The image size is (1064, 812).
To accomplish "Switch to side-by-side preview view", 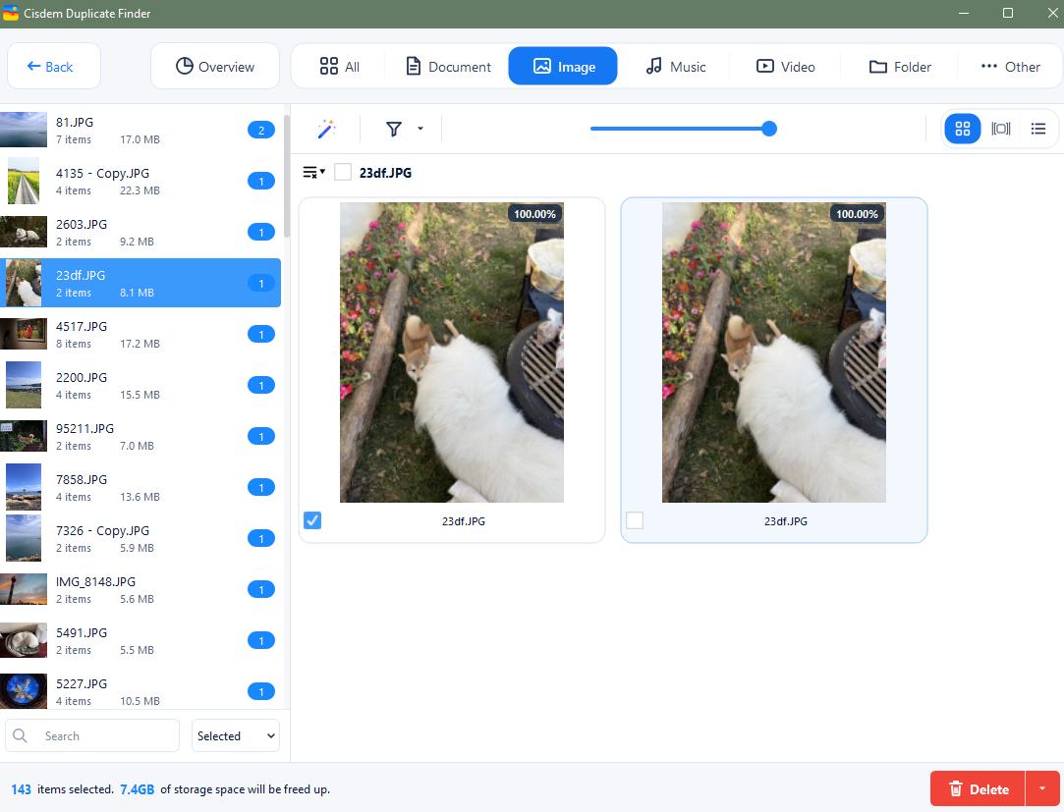I will pos(1001,129).
